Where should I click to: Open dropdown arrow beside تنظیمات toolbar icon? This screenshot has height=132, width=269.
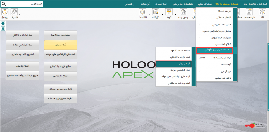click(x=149, y=14)
